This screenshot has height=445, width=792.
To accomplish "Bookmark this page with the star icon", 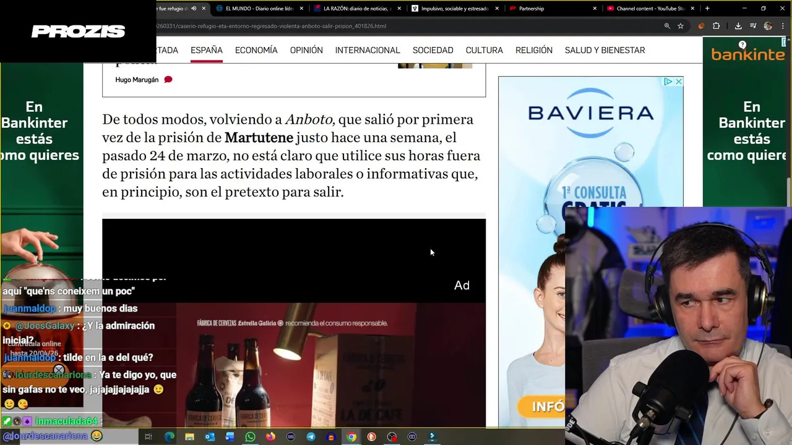I will (681, 26).
